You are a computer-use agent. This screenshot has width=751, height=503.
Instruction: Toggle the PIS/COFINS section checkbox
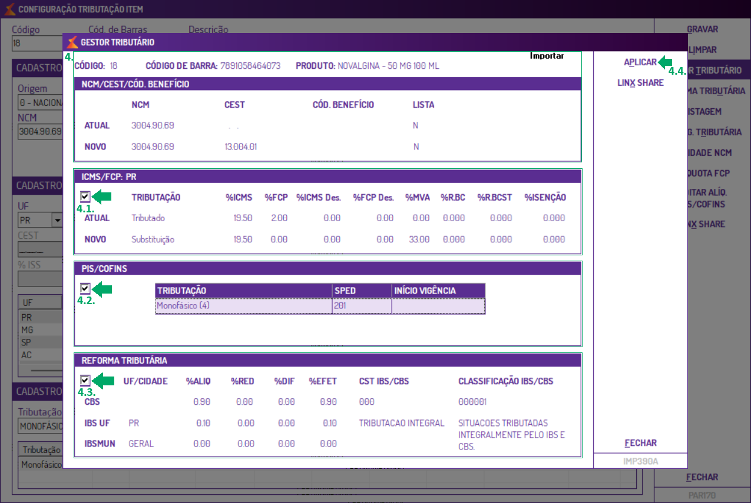[85, 289]
